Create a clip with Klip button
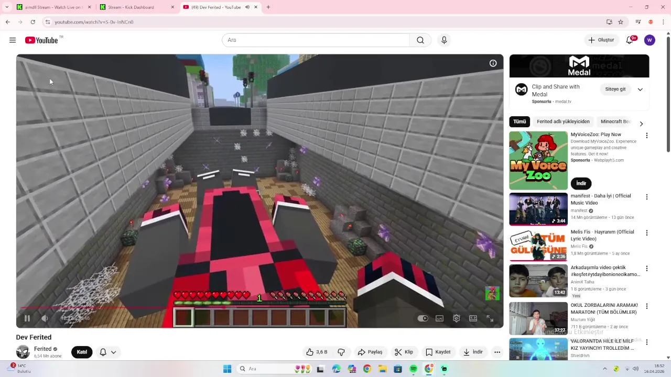Viewport: 671px width, 377px height. pos(404,352)
